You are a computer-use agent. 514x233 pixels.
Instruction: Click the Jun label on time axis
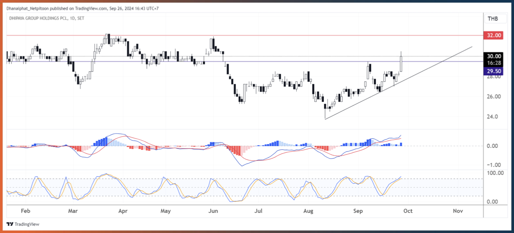[x=213, y=211]
